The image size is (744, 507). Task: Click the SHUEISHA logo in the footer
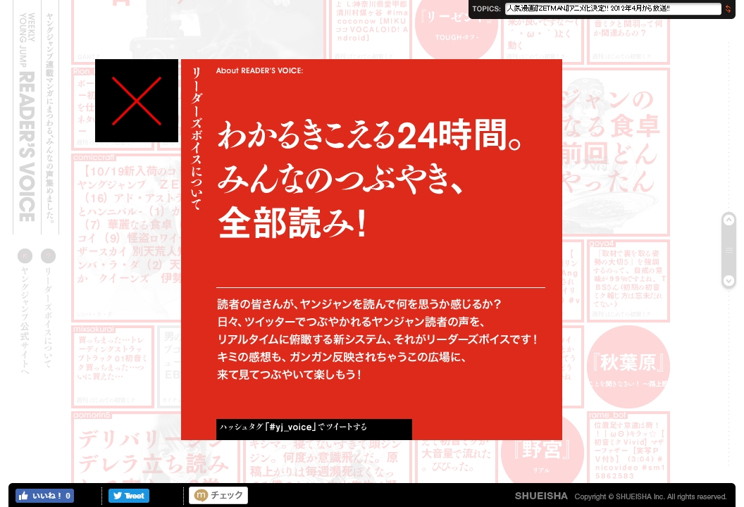(x=540, y=496)
